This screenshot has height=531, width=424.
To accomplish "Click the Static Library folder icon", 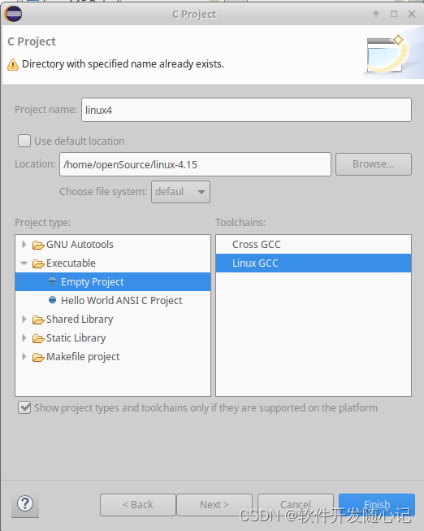I will pos(38,338).
